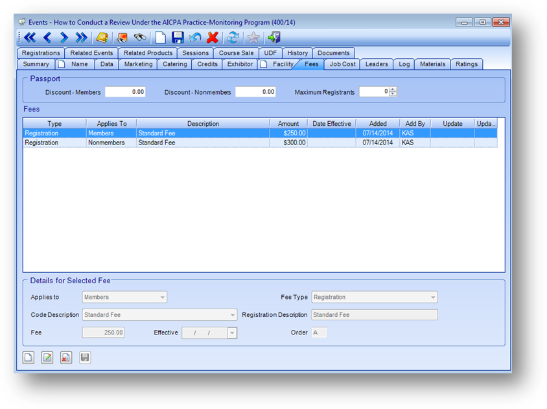Switch to the Job Cost tab
547x409 pixels.
tap(342, 64)
